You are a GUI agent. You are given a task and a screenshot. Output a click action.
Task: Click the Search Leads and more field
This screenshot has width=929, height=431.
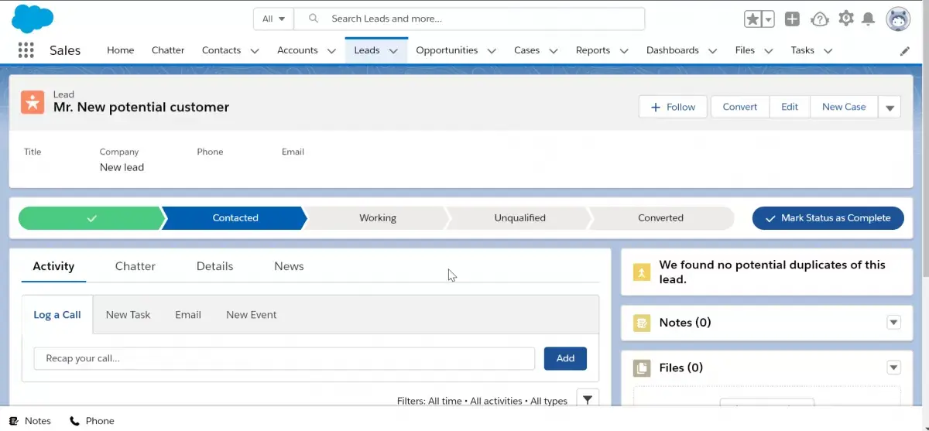click(469, 19)
